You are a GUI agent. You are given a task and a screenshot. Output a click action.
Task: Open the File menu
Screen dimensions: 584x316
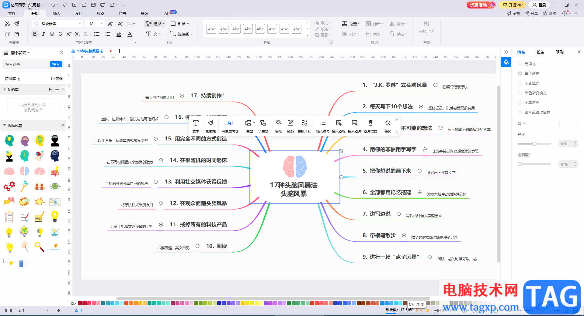click(12, 13)
